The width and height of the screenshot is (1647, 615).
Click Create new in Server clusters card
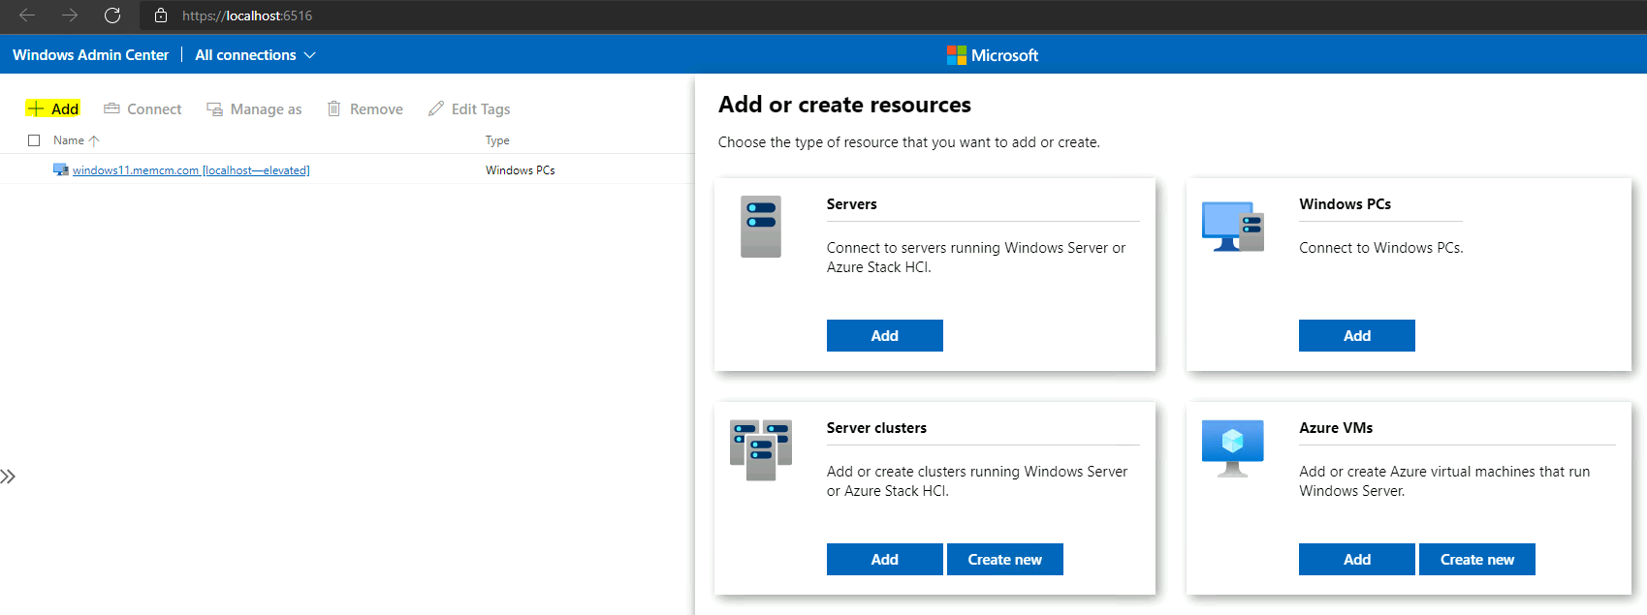(1005, 559)
